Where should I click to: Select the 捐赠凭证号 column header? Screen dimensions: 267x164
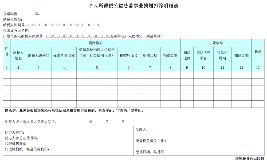click(x=128, y=55)
